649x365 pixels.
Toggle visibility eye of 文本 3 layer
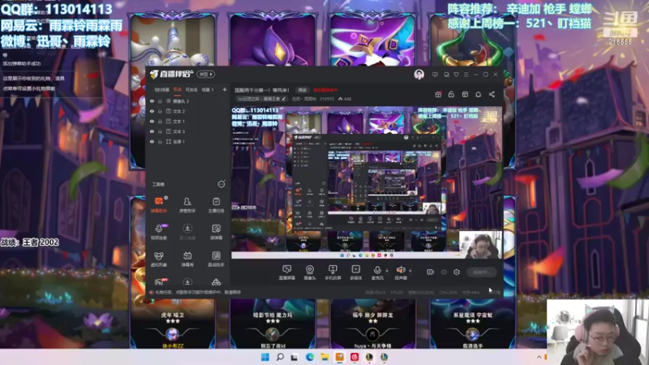pos(152,131)
